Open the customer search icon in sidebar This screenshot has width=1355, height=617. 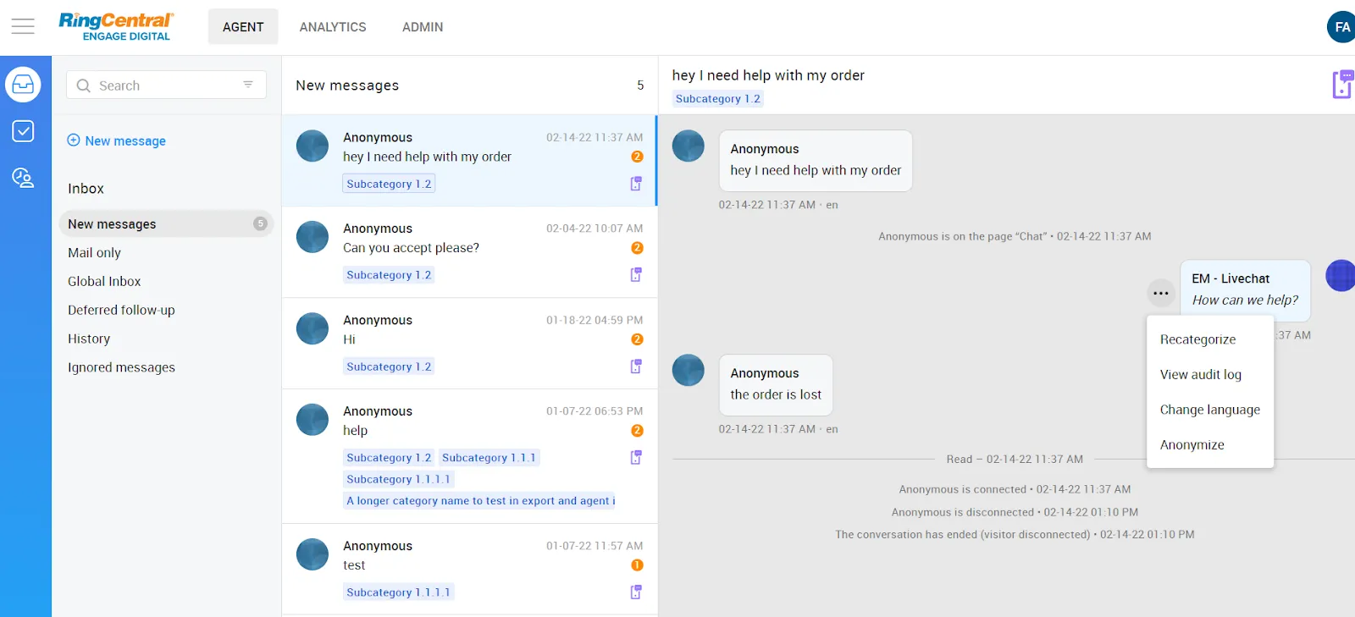(23, 178)
